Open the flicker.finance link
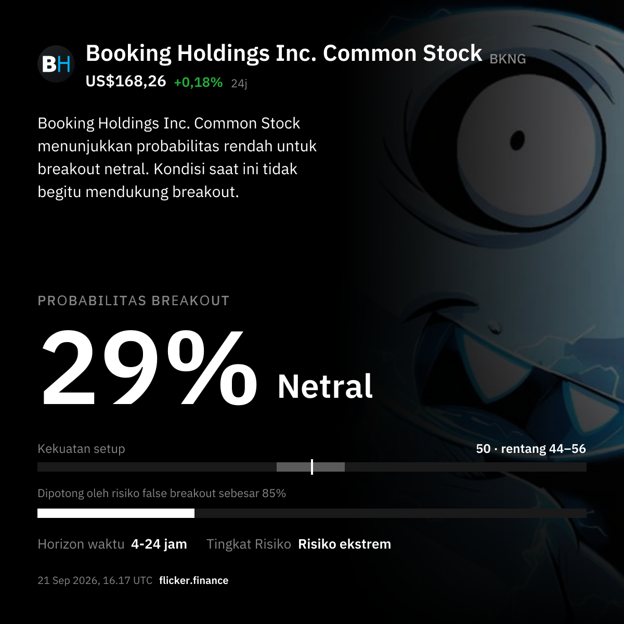 pyautogui.click(x=194, y=580)
